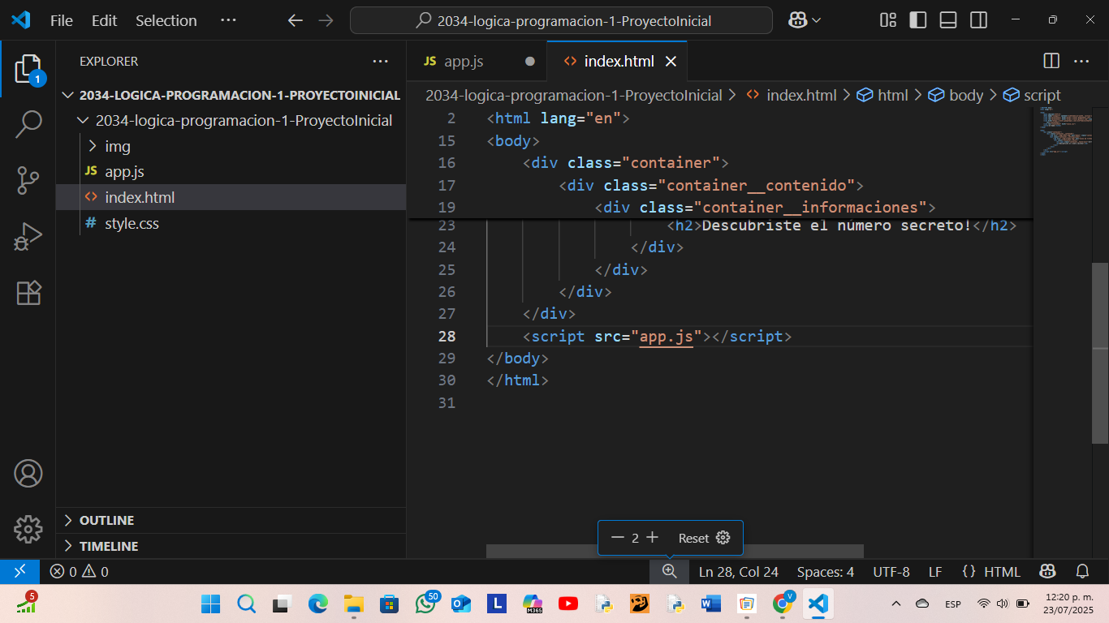Screen dimensions: 1109x623
Task: Click the Go Forward arrow in title bar
Action: (x=326, y=20)
